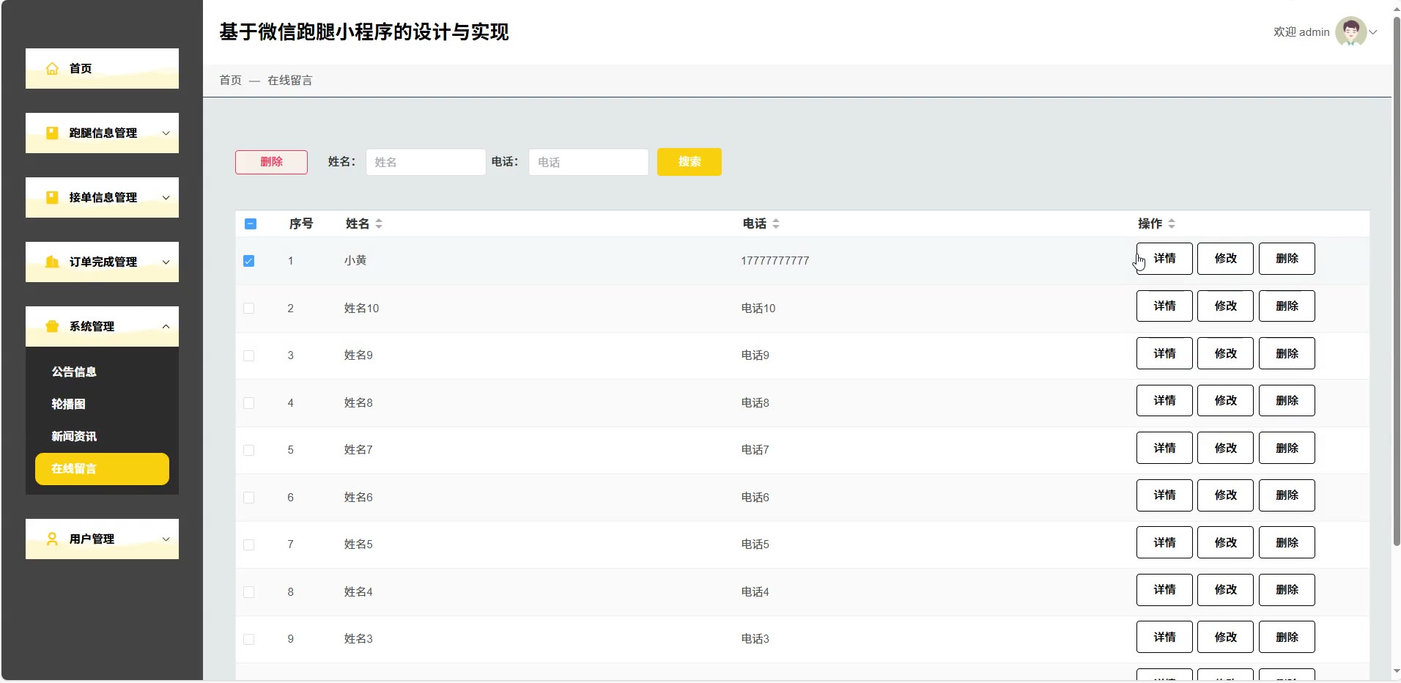Click the 接单信息管理 menu icon
Viewport: 1401px width, 683px height.
click(52, 198)
